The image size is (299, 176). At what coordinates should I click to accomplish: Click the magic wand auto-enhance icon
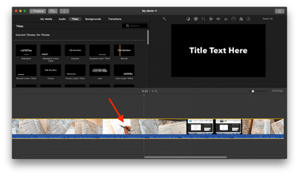pos(164,19)
